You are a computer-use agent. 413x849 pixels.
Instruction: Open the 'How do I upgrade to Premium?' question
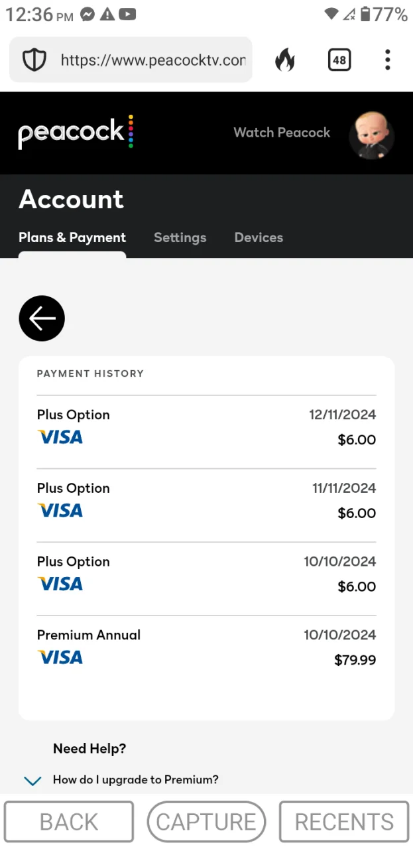click(136, 779)
